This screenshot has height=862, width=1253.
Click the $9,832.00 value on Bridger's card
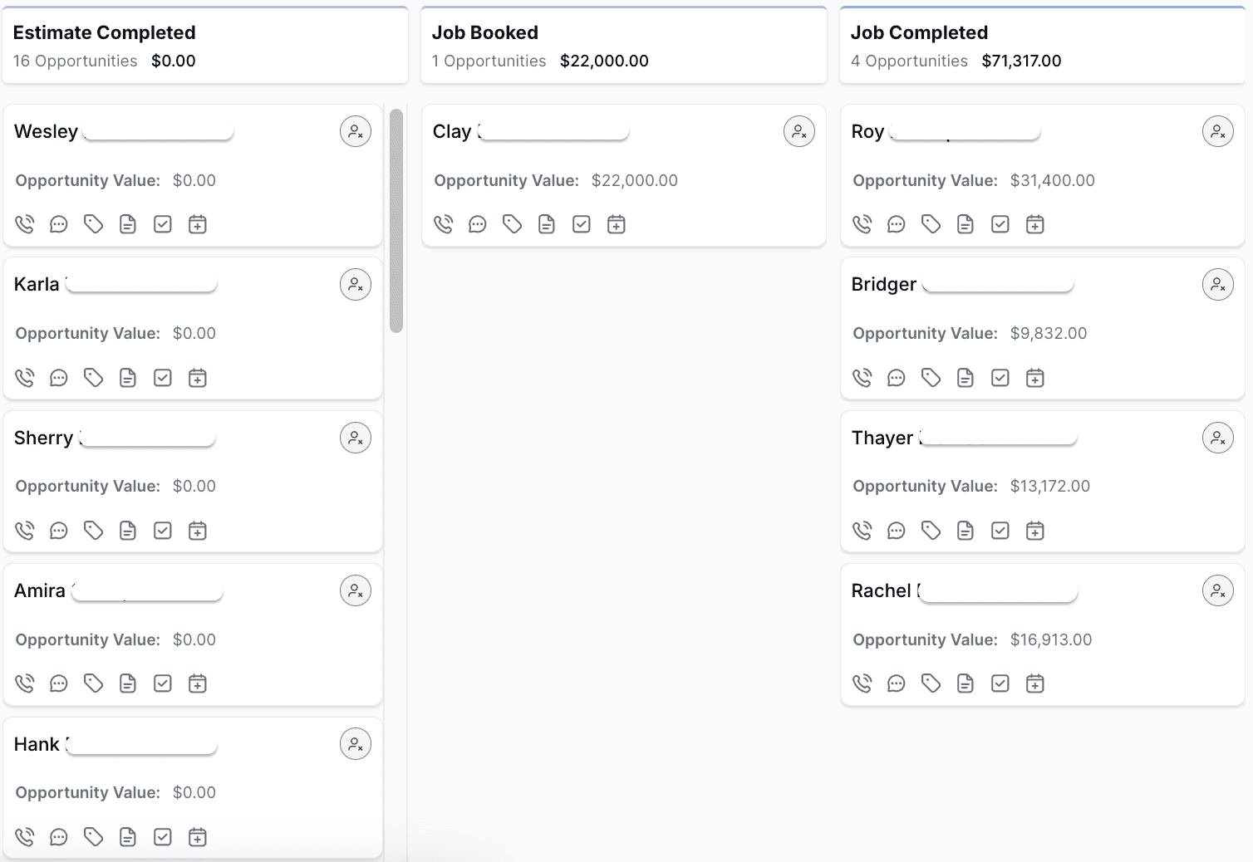tap(1049, 333)
